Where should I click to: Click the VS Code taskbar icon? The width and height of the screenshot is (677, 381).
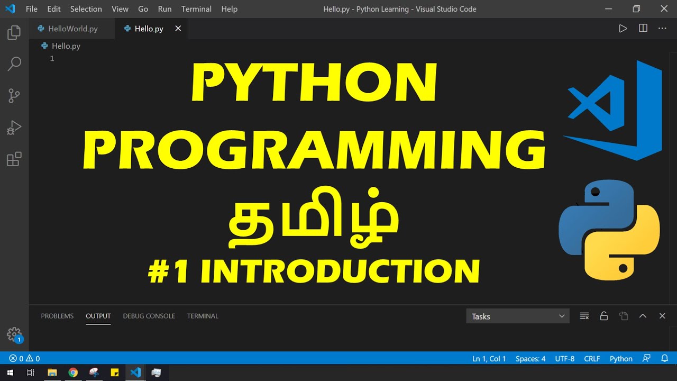(136, 373)
